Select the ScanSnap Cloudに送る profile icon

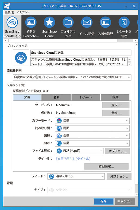[x=12, y=22]
